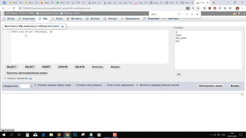Go to next find-in-page result

(x=192, y=14)
